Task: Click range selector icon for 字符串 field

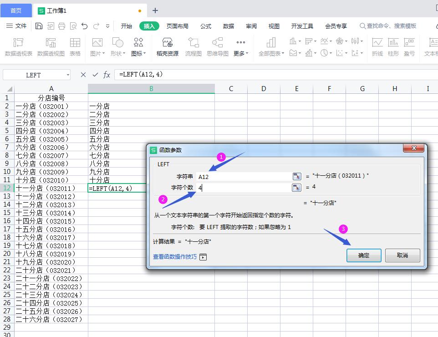Action: point(297,176)
